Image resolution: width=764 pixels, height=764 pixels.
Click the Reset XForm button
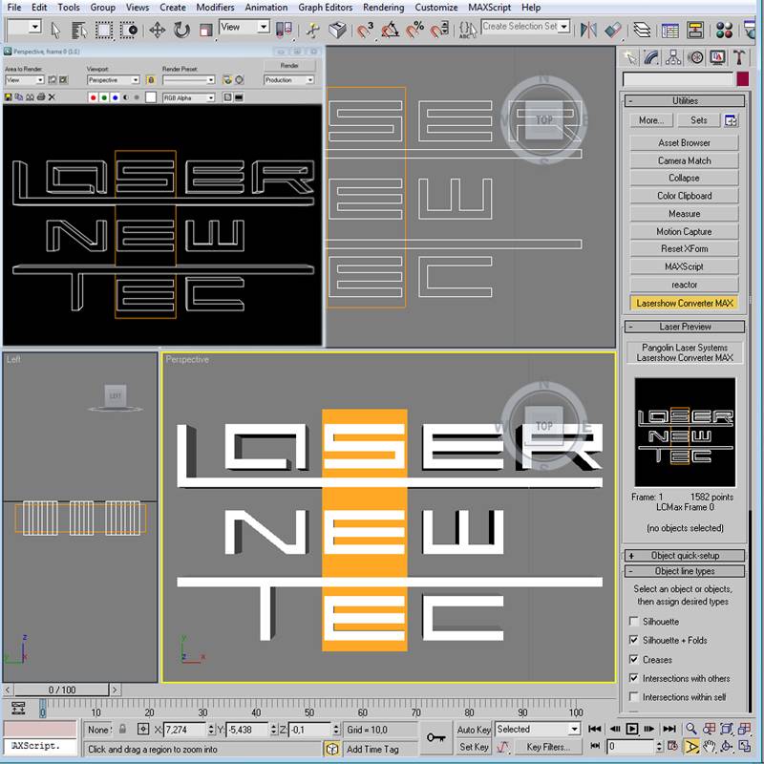(x=684, y=248)
